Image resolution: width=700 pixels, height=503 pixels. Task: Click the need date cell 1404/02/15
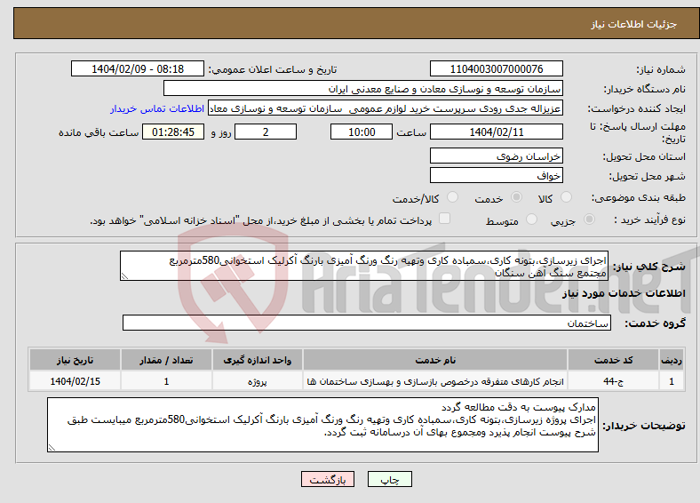75,381
